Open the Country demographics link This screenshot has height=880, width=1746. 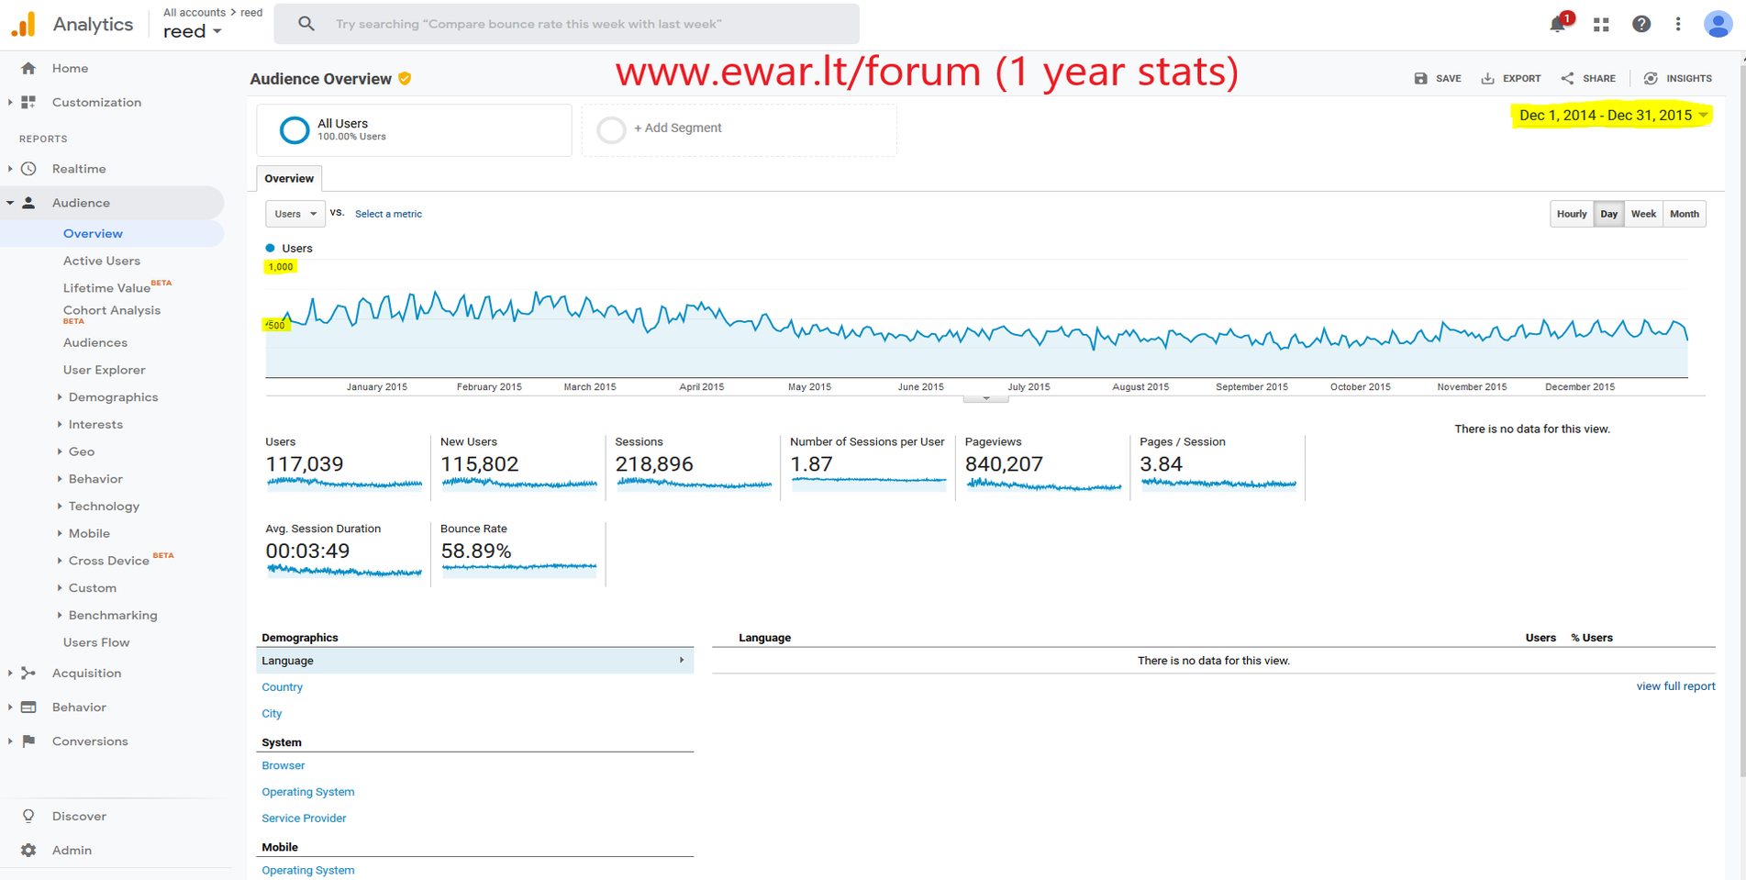tap(282, 687)
